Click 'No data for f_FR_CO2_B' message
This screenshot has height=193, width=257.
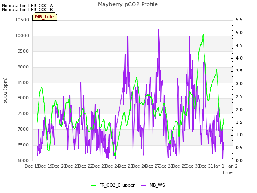pyautogui.click(x=27, y=10)
